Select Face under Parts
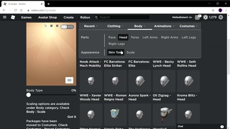230x129 pixels. tap(112, 37)
